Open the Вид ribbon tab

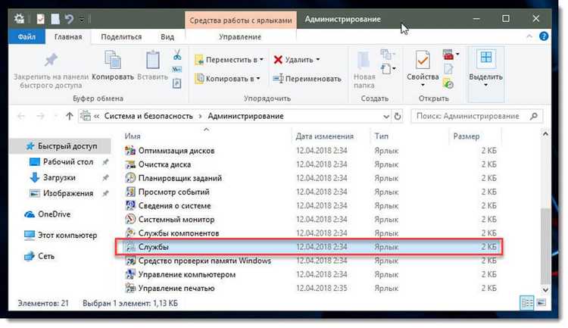pos(167,36)
